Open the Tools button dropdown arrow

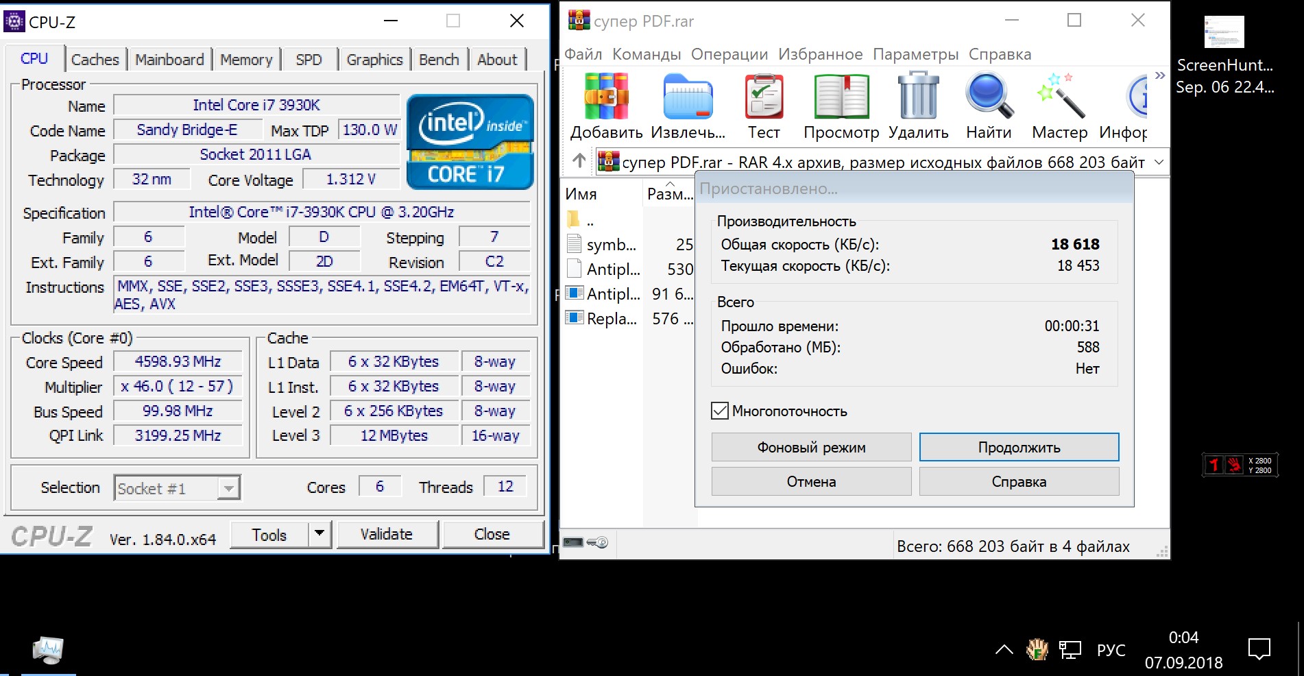coord(319,534)
